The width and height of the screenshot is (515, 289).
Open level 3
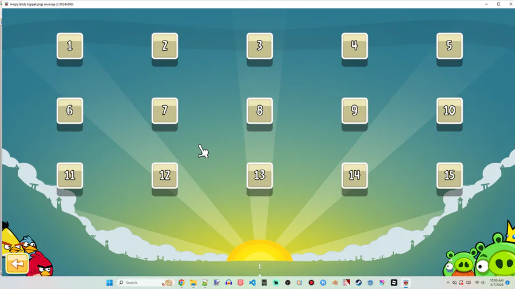click(x=259, y=46)
